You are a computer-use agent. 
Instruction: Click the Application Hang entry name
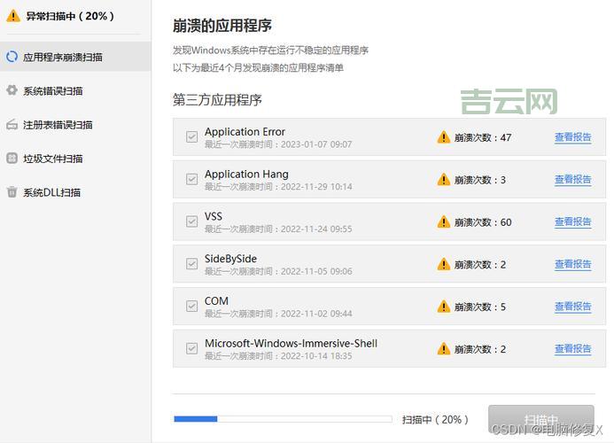click(x=246, y=174)
